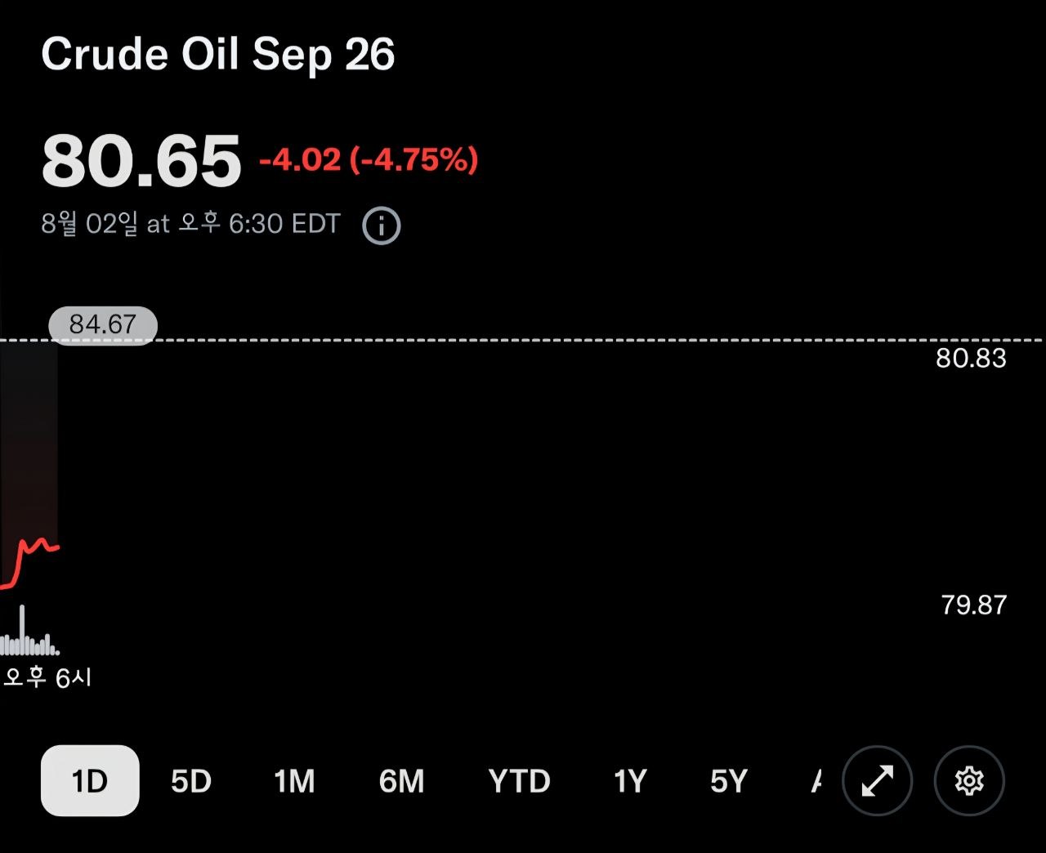Open chart settings gear
The height and width of the screenshot is (853, 1046).
[969, 781]
